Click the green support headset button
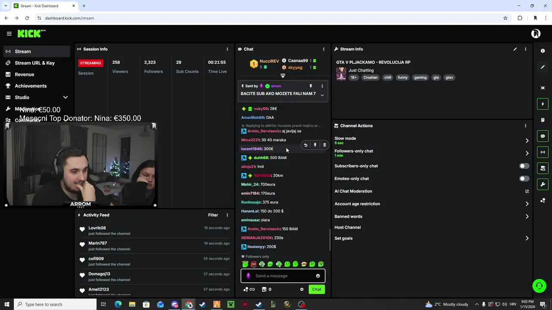Image resolution: width=552 pixels, height=310 pixels. pos(539,285)
